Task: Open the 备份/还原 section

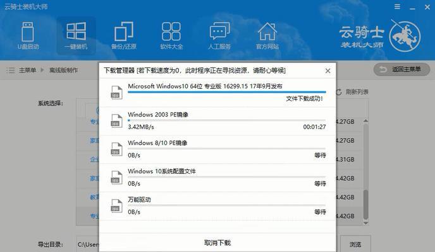Action: (124, 36)
